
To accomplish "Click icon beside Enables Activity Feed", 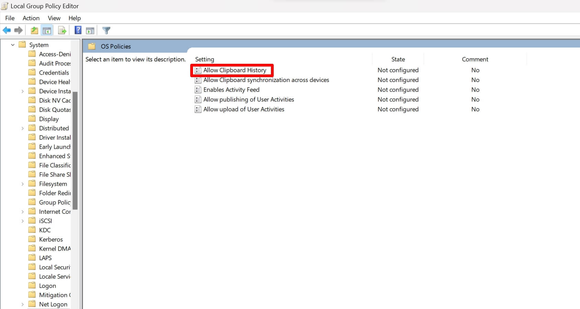I will point(198,90).
